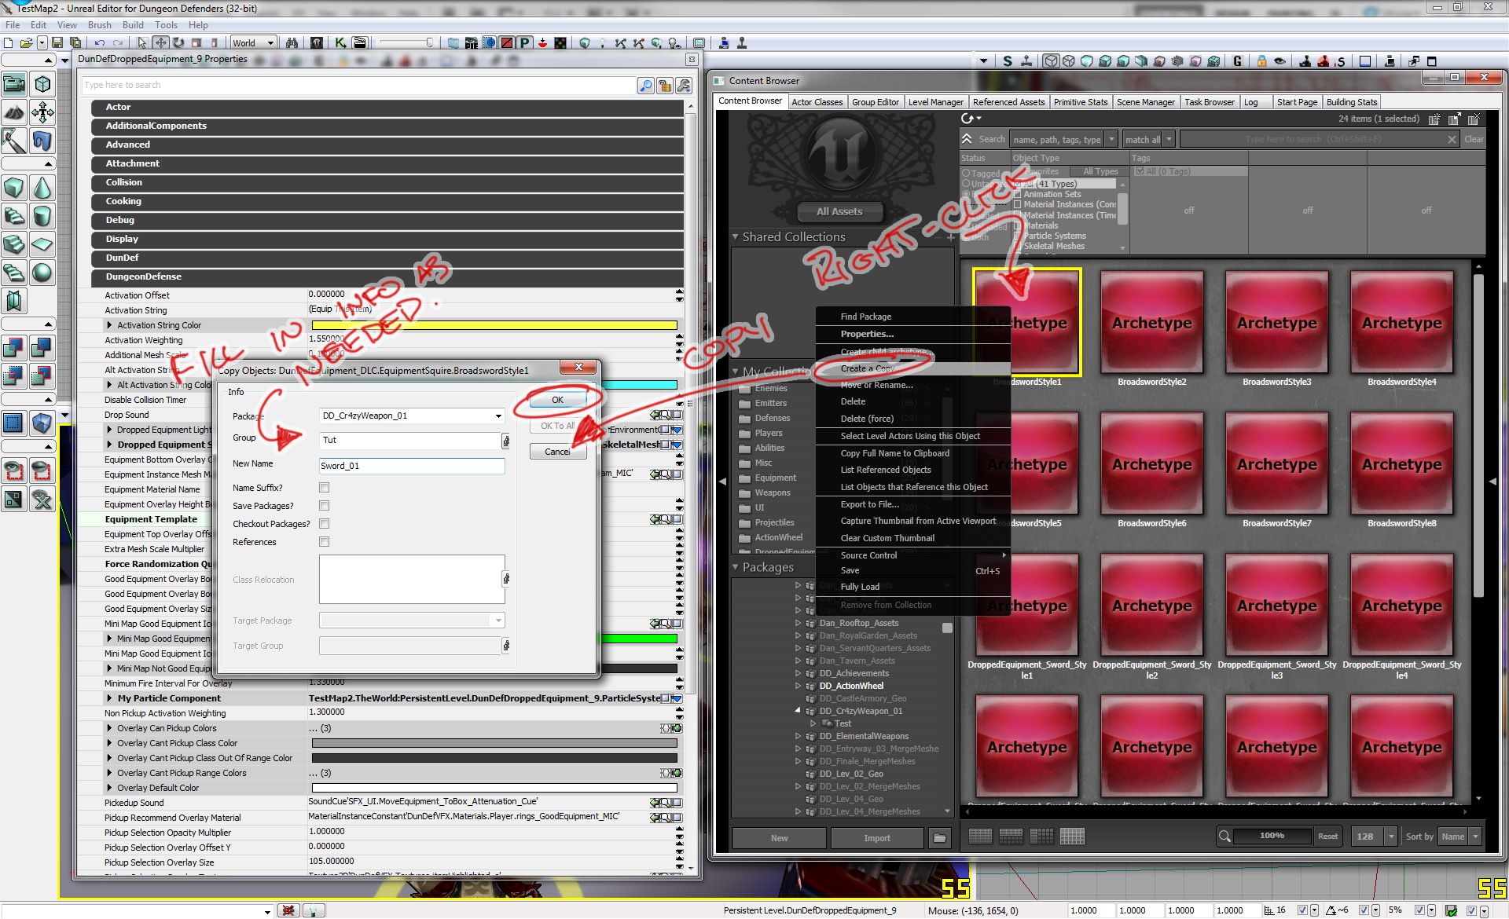This screenshot has height=919, width=1509.
Task: Select the Rotate widget tool
Action: point(179,43)
